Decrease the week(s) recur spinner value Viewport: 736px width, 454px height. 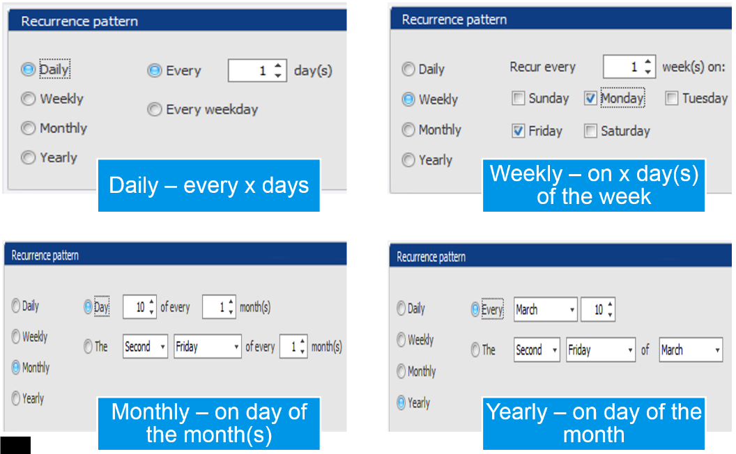(x=647, y=72)
